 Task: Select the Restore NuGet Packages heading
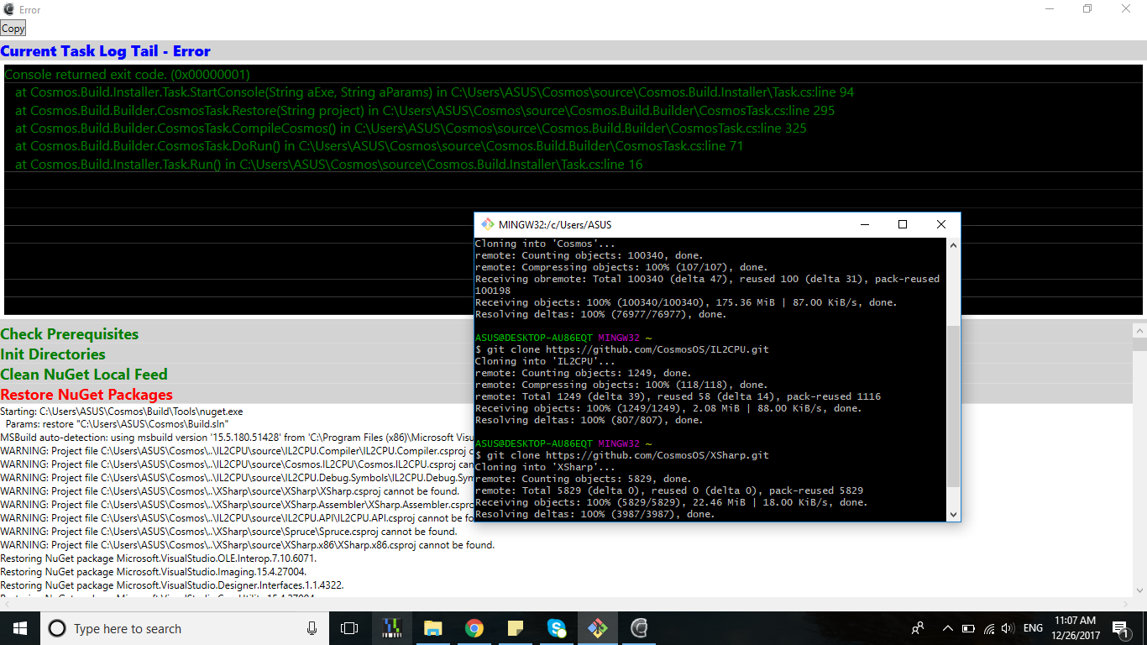click(86, 395)
